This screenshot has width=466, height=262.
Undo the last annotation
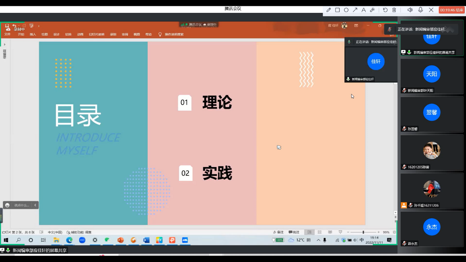385,10
